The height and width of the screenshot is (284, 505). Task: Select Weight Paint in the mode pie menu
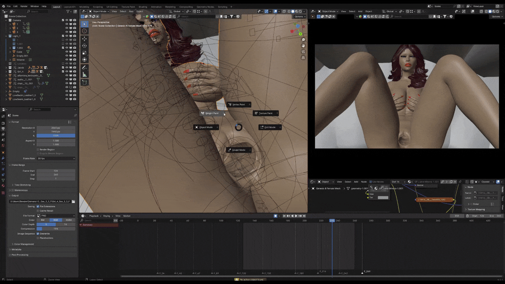tap(212, 113)
